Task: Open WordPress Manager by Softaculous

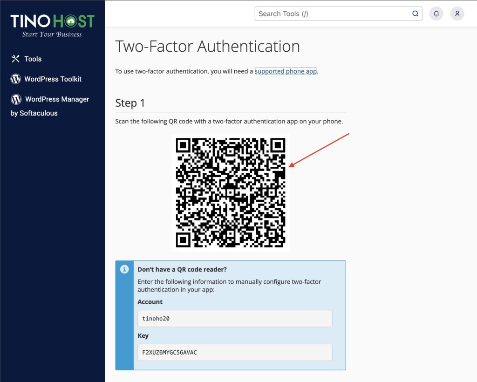Action: pyautogui.click(x=50, y=106)
